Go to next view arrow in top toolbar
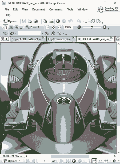 tap(64, 21)
